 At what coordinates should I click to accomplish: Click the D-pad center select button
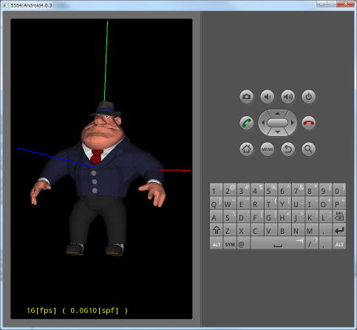click(x=277, y=123)
